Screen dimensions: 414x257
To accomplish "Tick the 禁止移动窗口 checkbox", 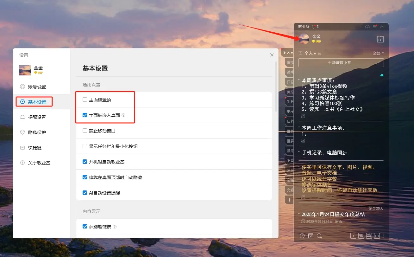I will [x=85, y=131].
